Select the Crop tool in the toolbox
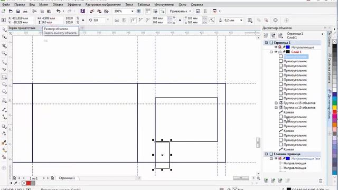 click(x=4, y=46)
